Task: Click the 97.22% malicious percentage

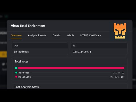Action: tap(114, 77)
